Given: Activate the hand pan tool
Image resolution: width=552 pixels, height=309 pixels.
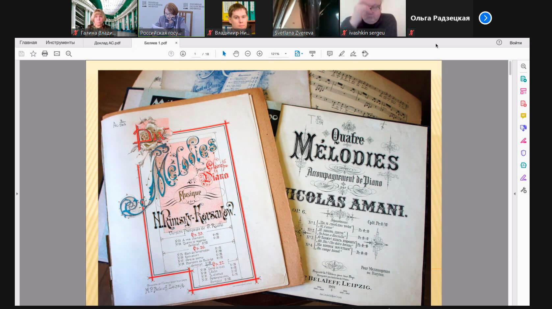Looking at the screenshot, I should click(x=236, y=54).
